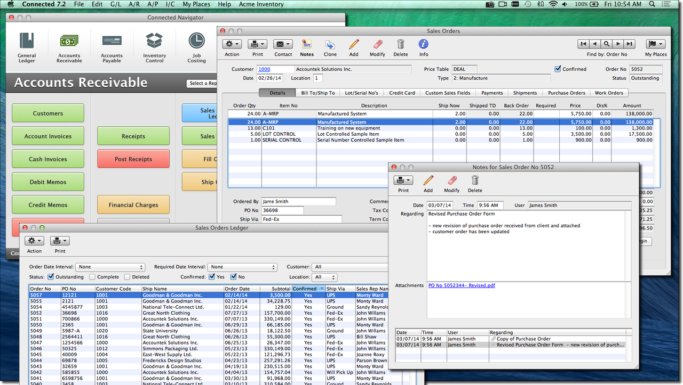683x385 pixels.
Task: Enable the Deleted status filter
Action: point(127,277)
